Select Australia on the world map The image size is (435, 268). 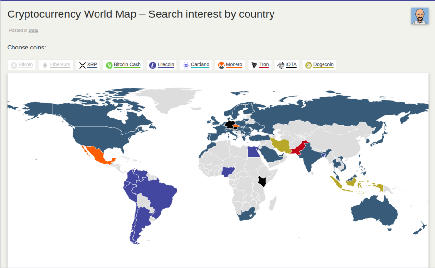click(x=373, y=211)
